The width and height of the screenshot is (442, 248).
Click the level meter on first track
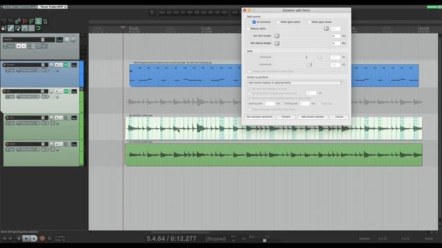click(x=74, y=65)
